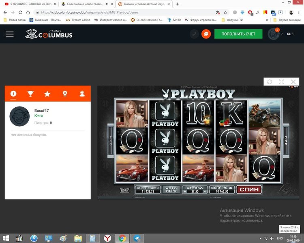This screenshot has width=304, height=243.
Task: Expand the game to fullscreen
Action: click(x=281, y=82)
